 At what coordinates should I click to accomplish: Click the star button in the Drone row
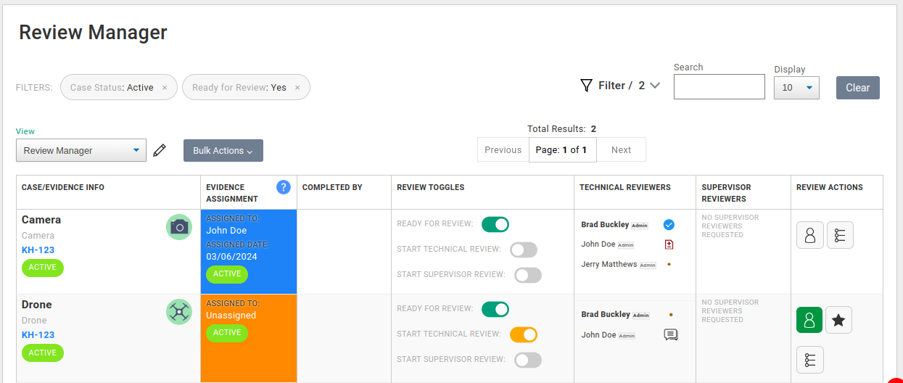point(838,320)
